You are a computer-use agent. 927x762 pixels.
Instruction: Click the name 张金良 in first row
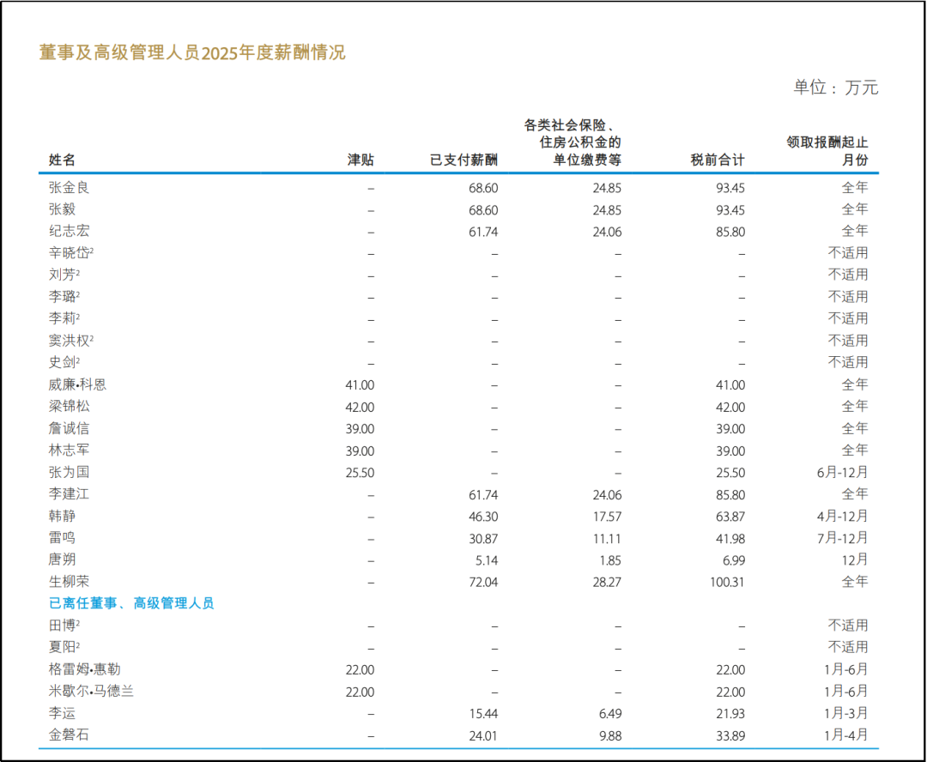[70, 187]
